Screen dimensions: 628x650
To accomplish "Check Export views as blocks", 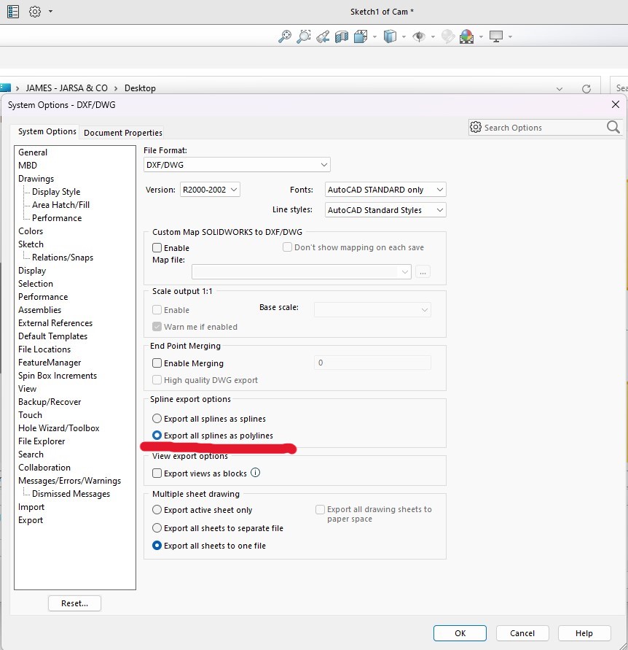I will 157,473.
